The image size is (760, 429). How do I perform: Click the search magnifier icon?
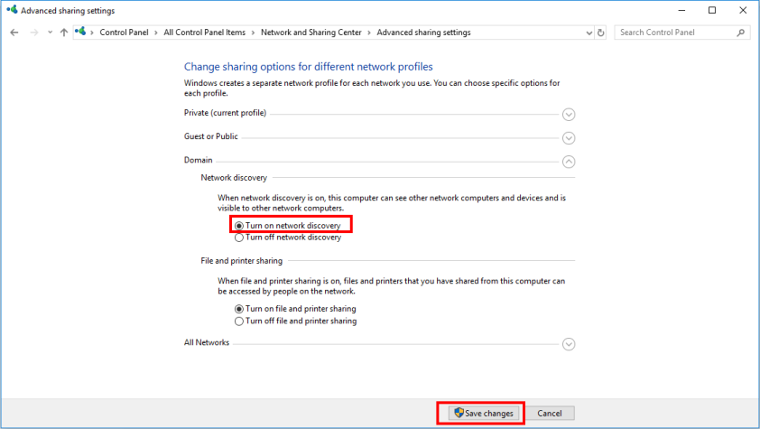pos(741,33)
